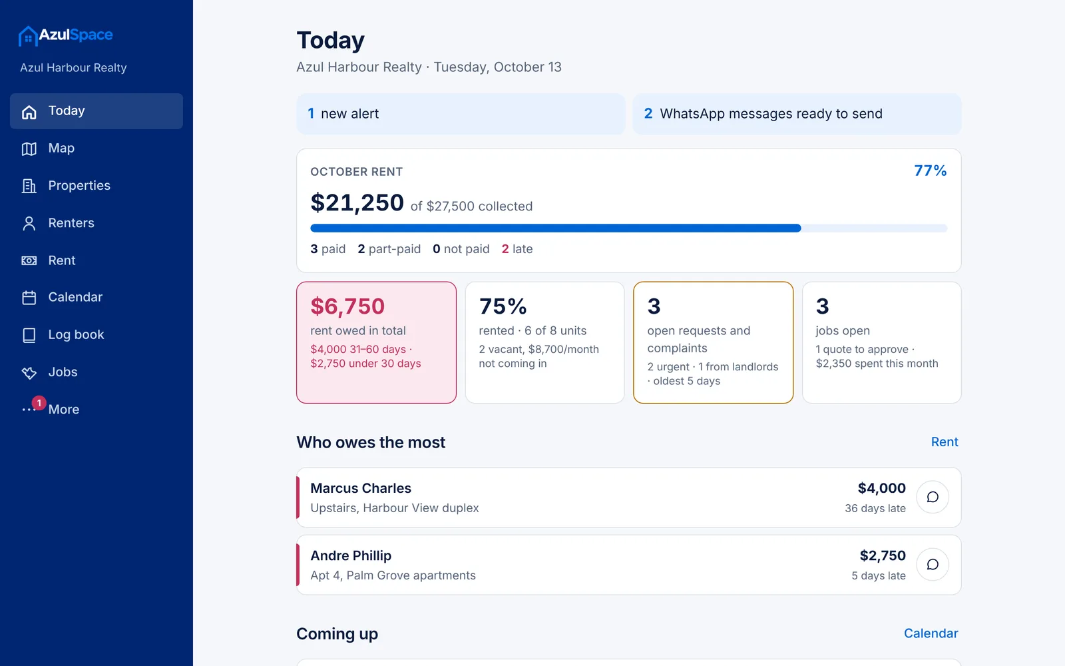Image resolution: width=1065 pixels, height=666 pixels.
Task: Follow the Rent link beside Who owes the most
Action: (x=945, y=442)
